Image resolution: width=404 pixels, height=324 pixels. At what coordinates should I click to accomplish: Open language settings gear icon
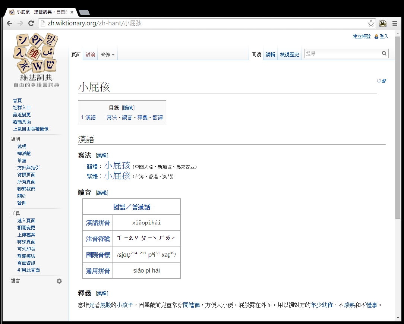[59, 281]
